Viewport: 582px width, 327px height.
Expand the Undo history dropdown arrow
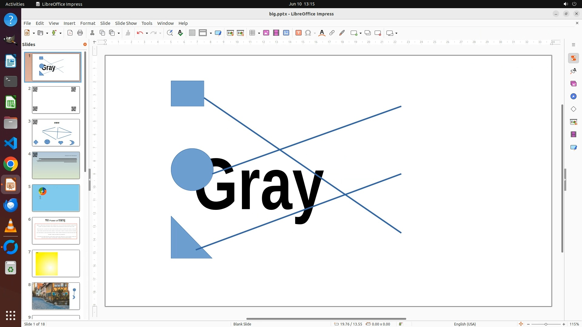(147, 33)
